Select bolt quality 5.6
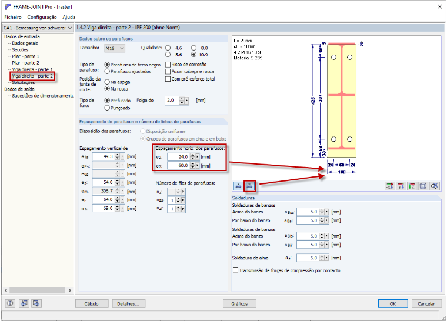Viewport: 447px width, 321px height. 168,55
